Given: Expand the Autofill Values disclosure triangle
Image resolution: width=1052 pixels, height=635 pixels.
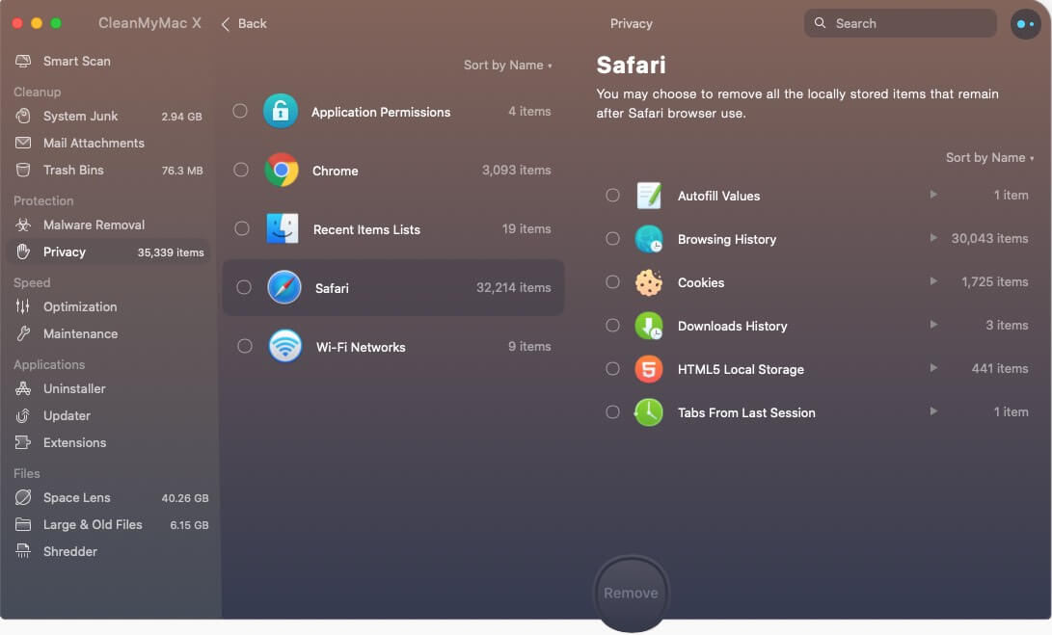Looking at the screenshot, I should [933, 195].
